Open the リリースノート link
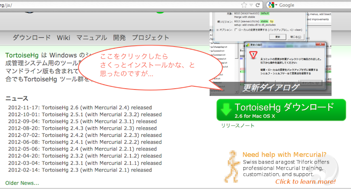 pos(238,125)
